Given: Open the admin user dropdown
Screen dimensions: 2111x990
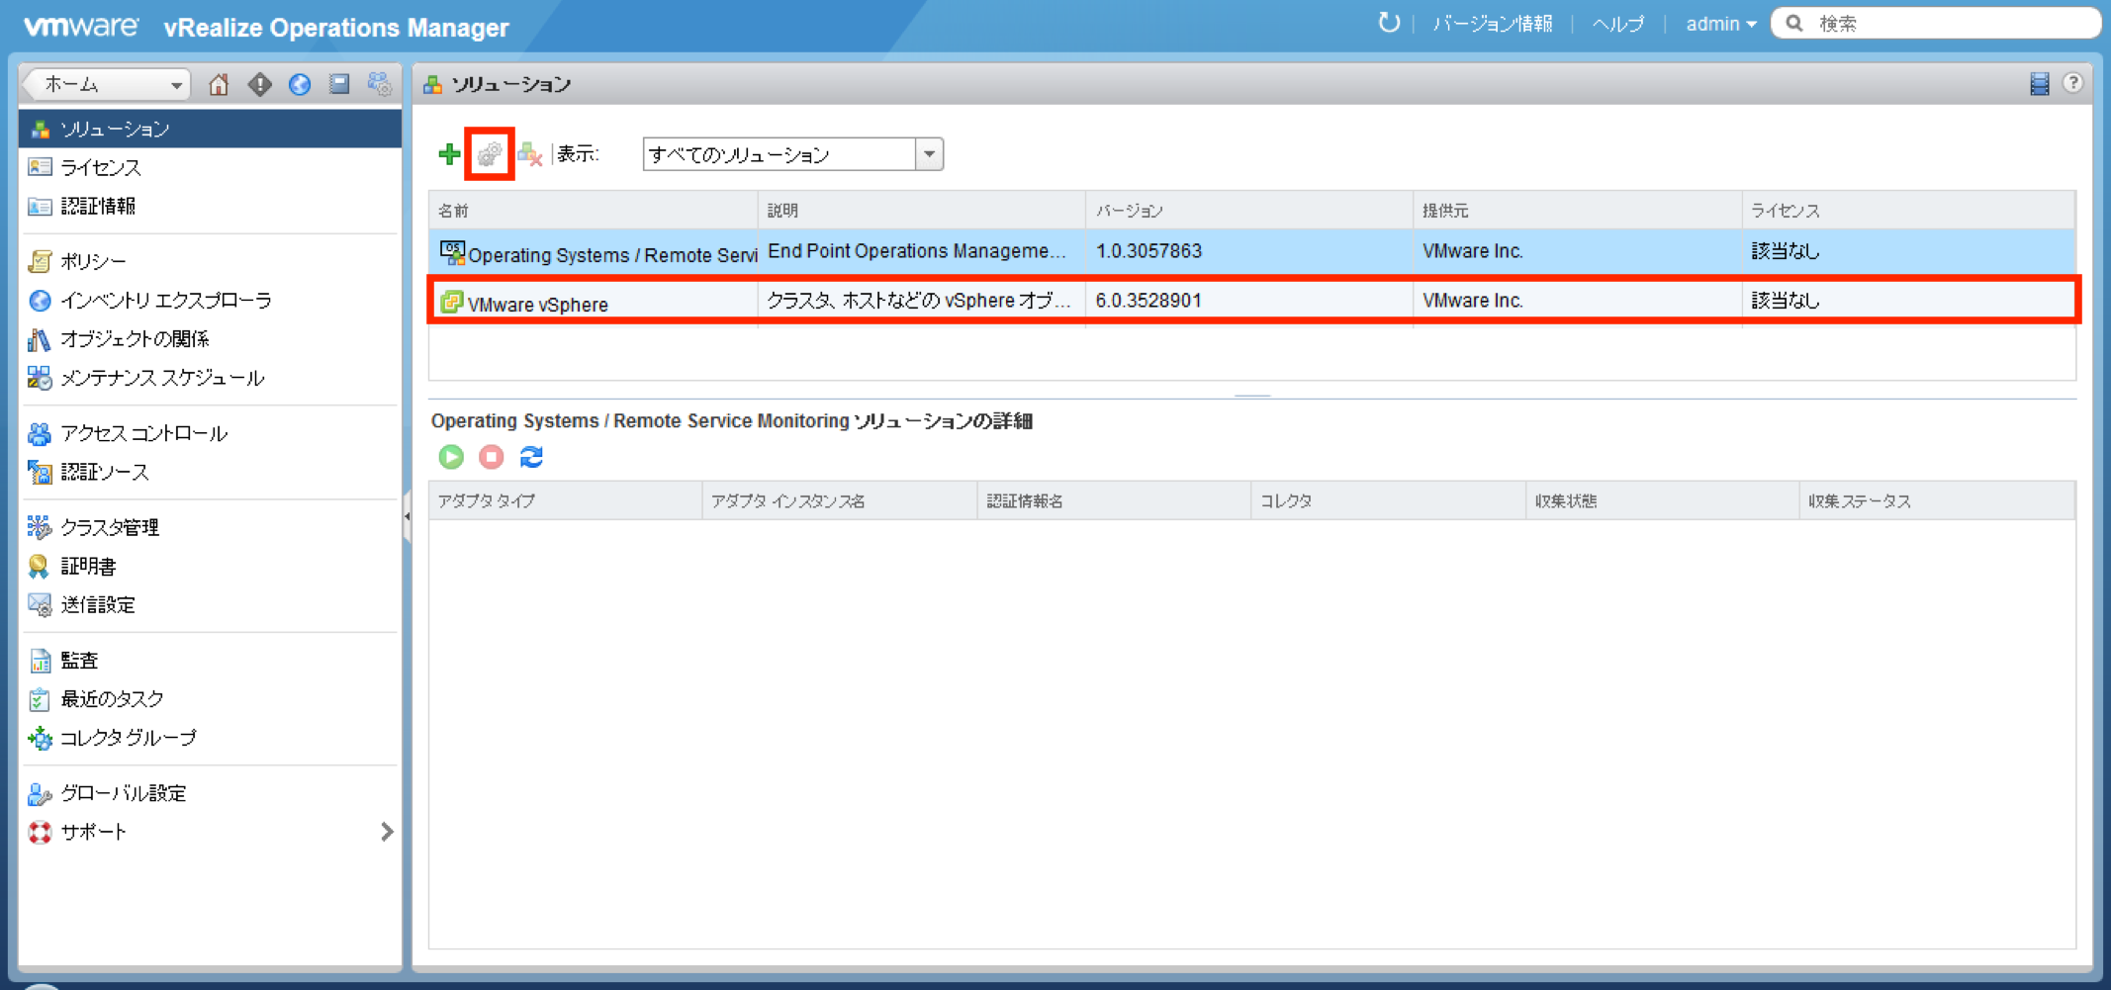Looking at the screenshot, I should [1721, 23].
